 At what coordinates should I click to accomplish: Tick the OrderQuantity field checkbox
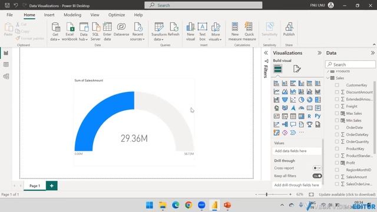(x=337, y=141)
